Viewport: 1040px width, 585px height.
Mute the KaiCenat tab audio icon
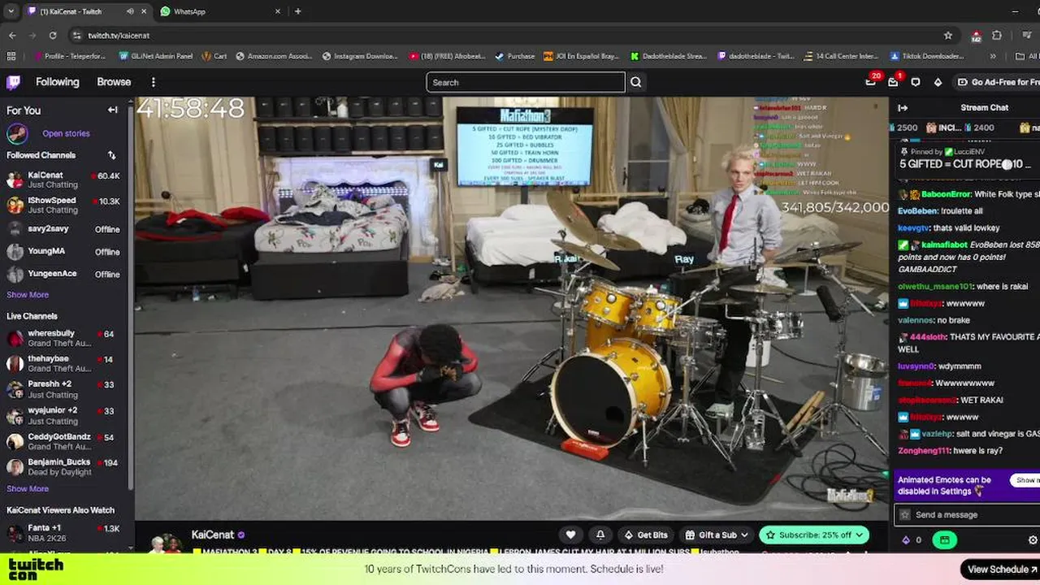click(x=130, y=11)
